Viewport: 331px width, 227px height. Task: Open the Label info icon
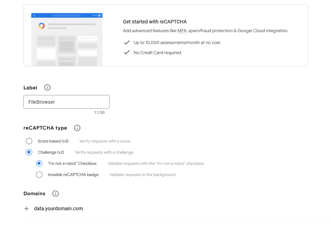[x=47, y=87]
